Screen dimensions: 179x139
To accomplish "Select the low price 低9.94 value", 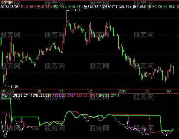I will point(58,7).
